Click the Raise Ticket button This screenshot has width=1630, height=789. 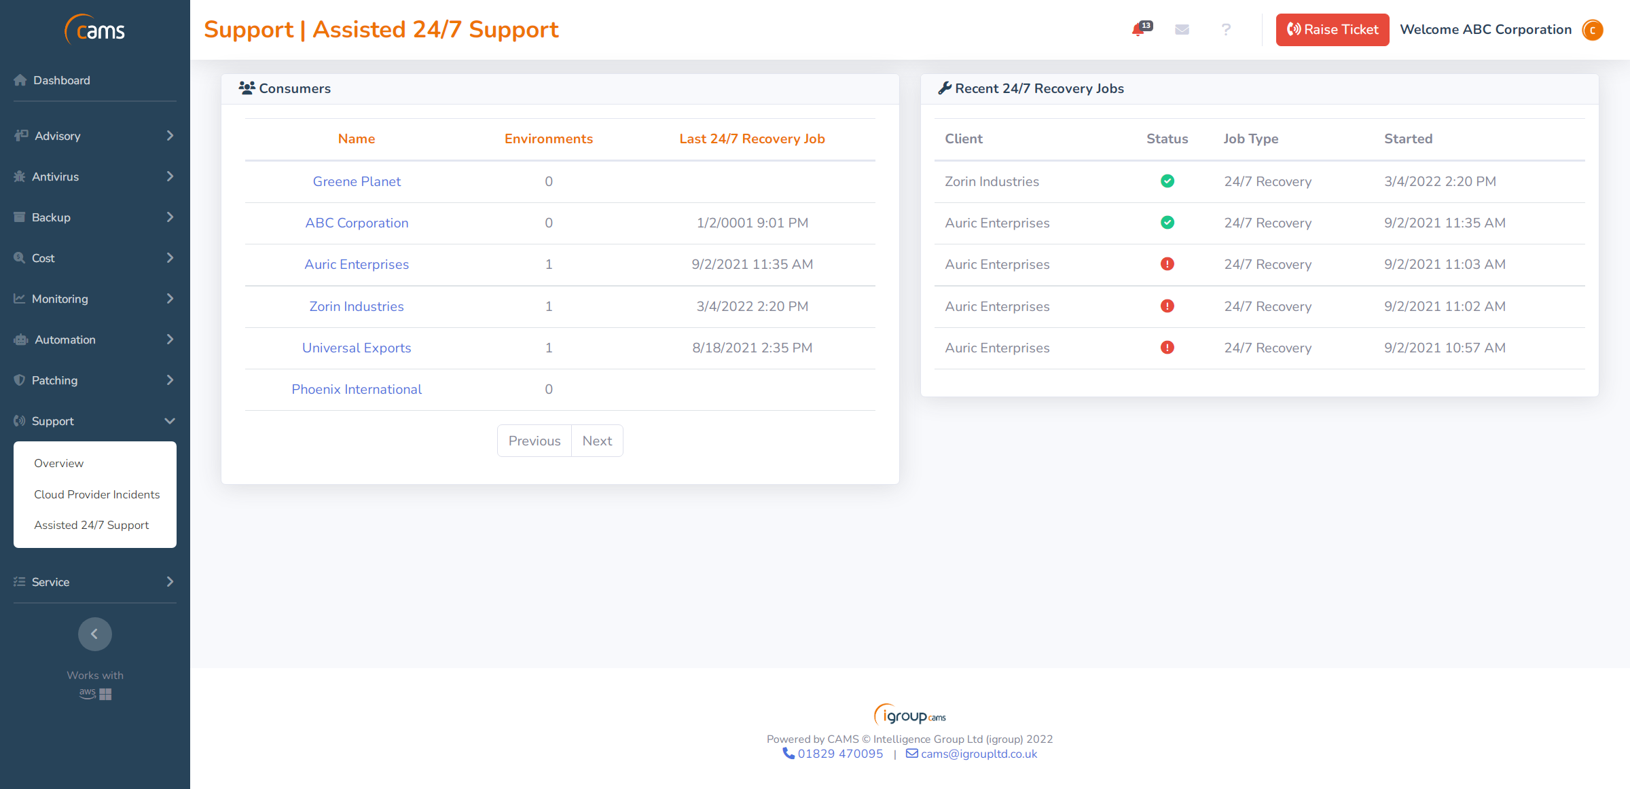[x=1332, y=30]
